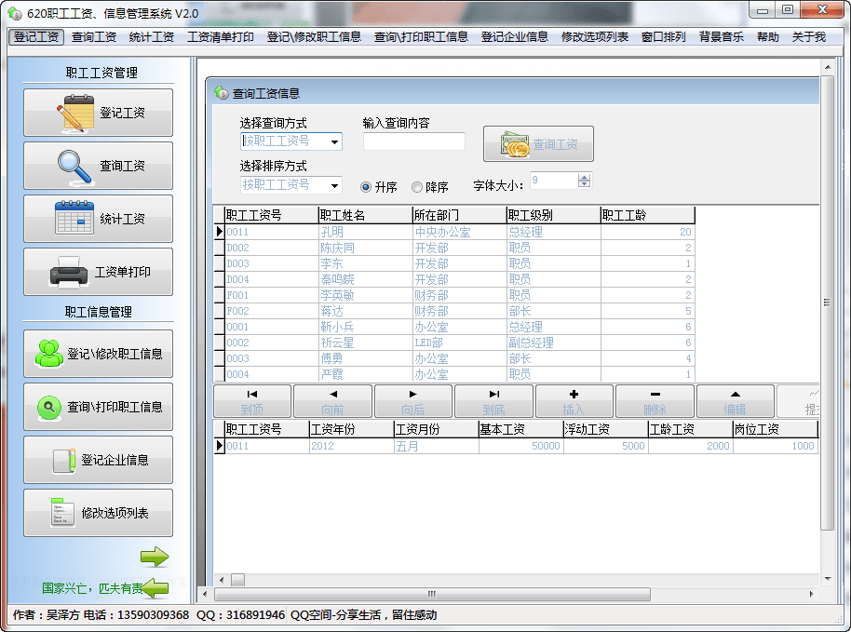Open the 选择查询方式 dropdown
The height and width of the screenshot is (632, 851).
[335, 141]
